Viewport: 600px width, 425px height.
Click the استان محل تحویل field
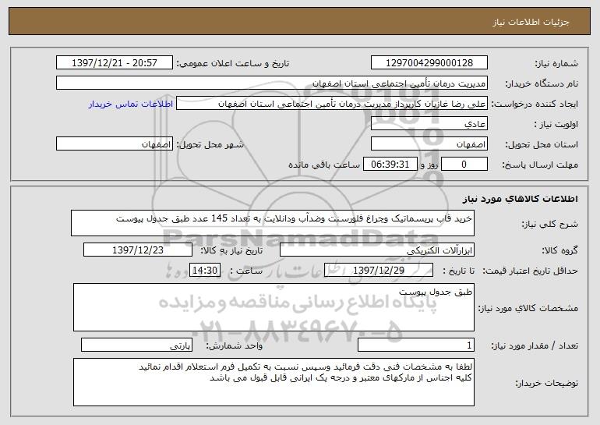(x=429, y=144)
